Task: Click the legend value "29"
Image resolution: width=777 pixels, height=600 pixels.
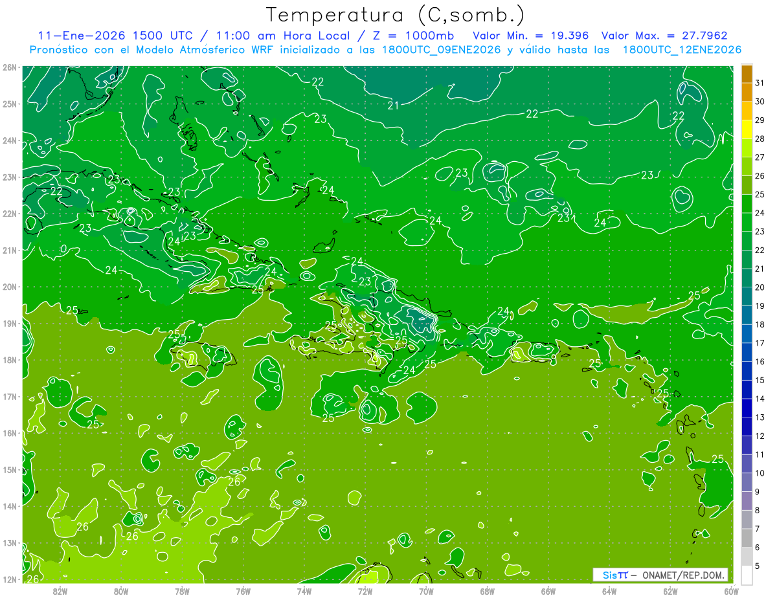Action: [x=760, y=120]
